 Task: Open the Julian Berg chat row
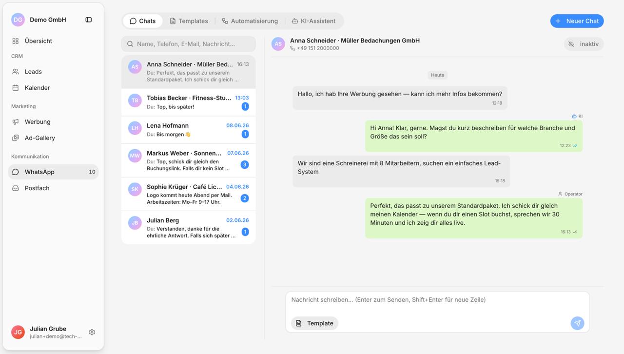click(188, 228)
